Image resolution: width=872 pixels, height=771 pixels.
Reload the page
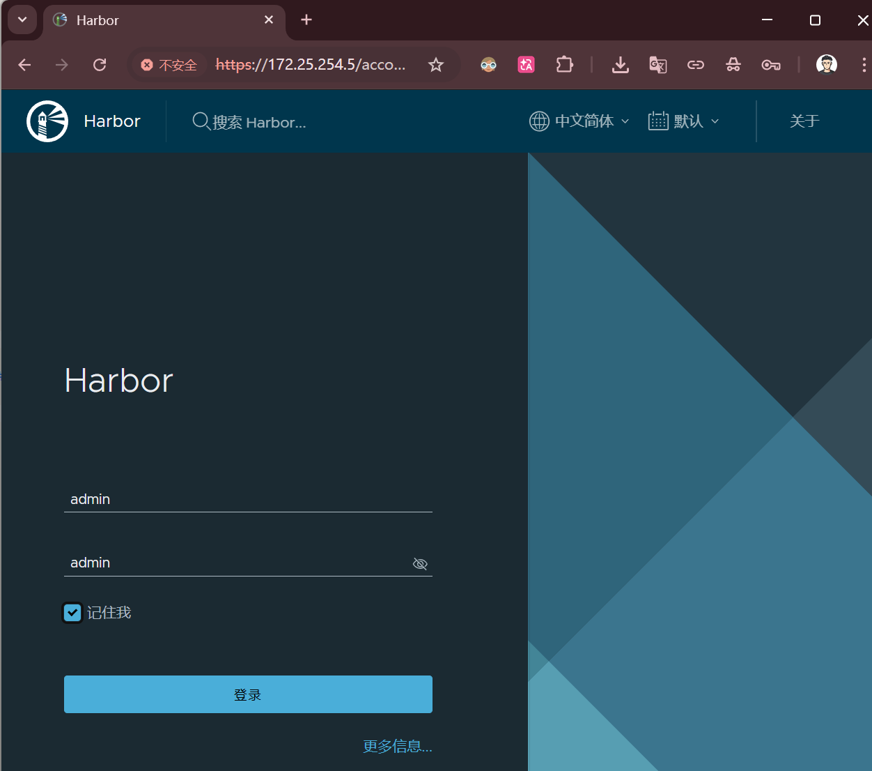(x=100, y=65)
